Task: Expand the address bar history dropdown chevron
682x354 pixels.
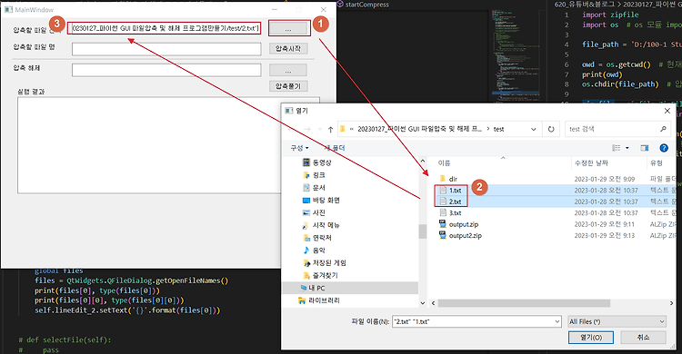Action: [534, 129]
